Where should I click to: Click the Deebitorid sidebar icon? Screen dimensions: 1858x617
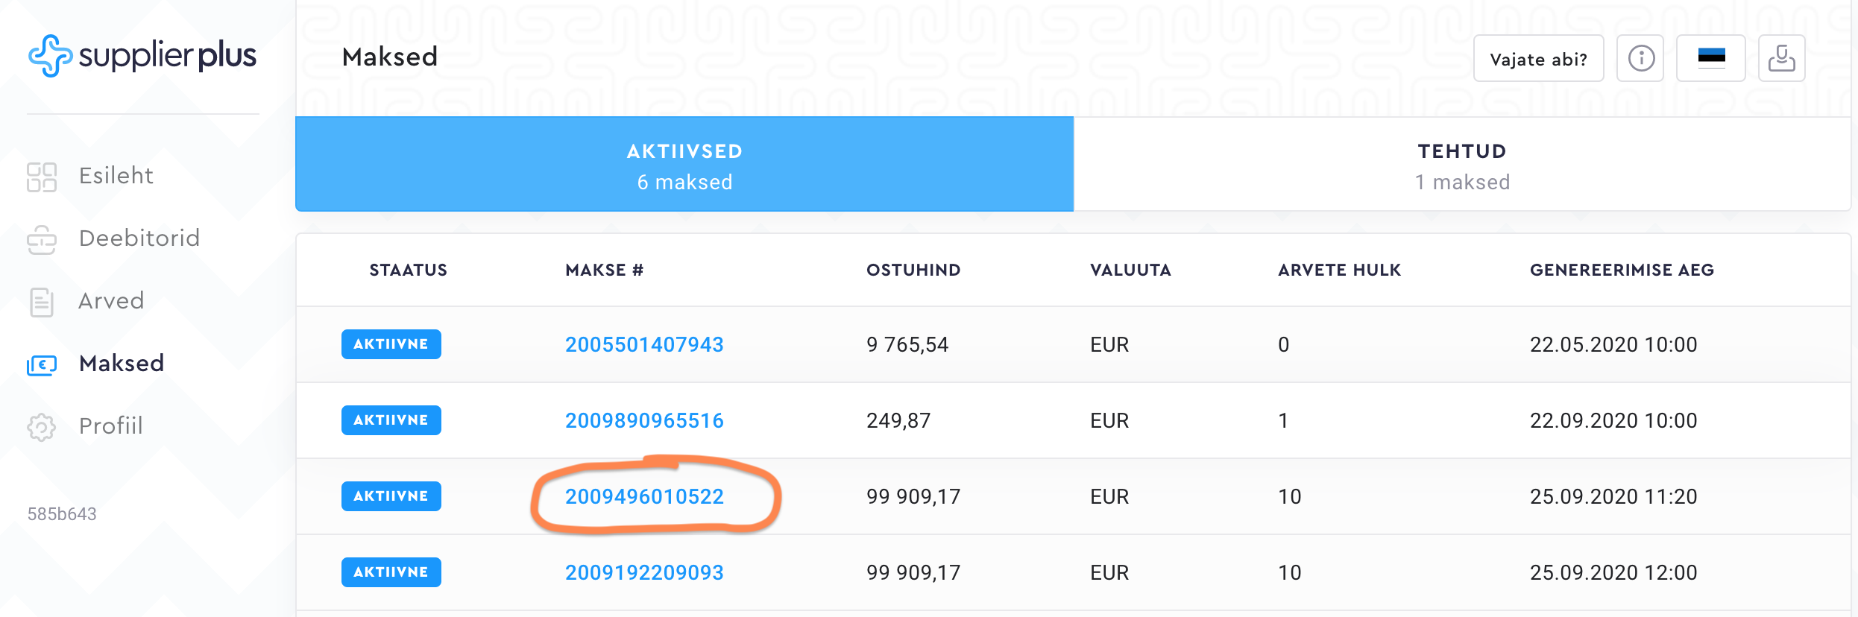coord(42,239)
